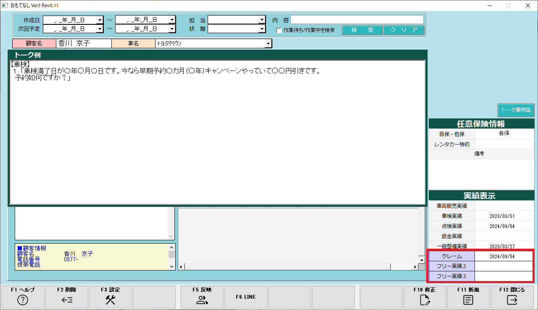Image resolution: width=538 pixels, height=310 pixels.
Task: Click down arrow of grid vertical scrollbar
Action: click(x=422, y=260)
